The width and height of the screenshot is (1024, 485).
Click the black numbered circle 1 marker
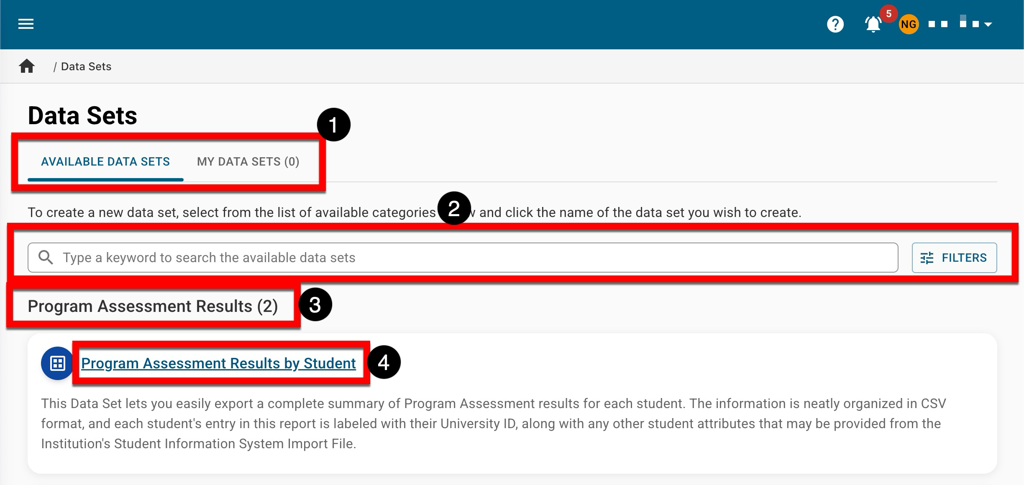tap(333, 125)
